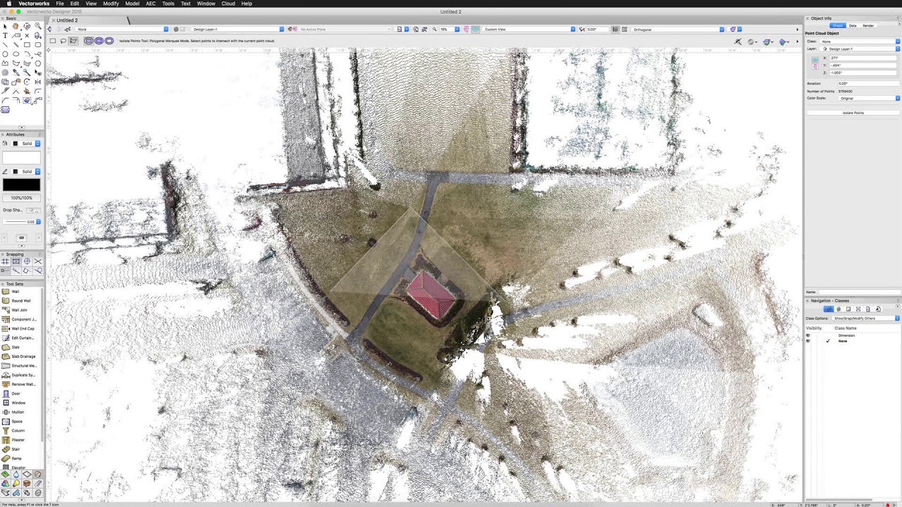The height and width of the screenshot is (507, 902).
Task: Select the Mirror tool
Action: tap(38, 82)
